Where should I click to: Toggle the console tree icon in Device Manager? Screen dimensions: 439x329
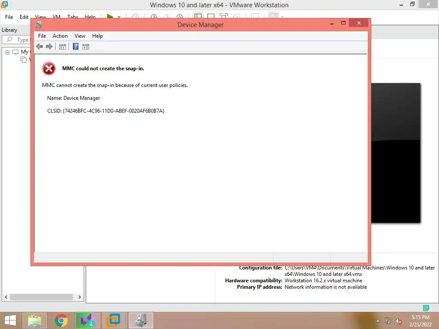63,47
